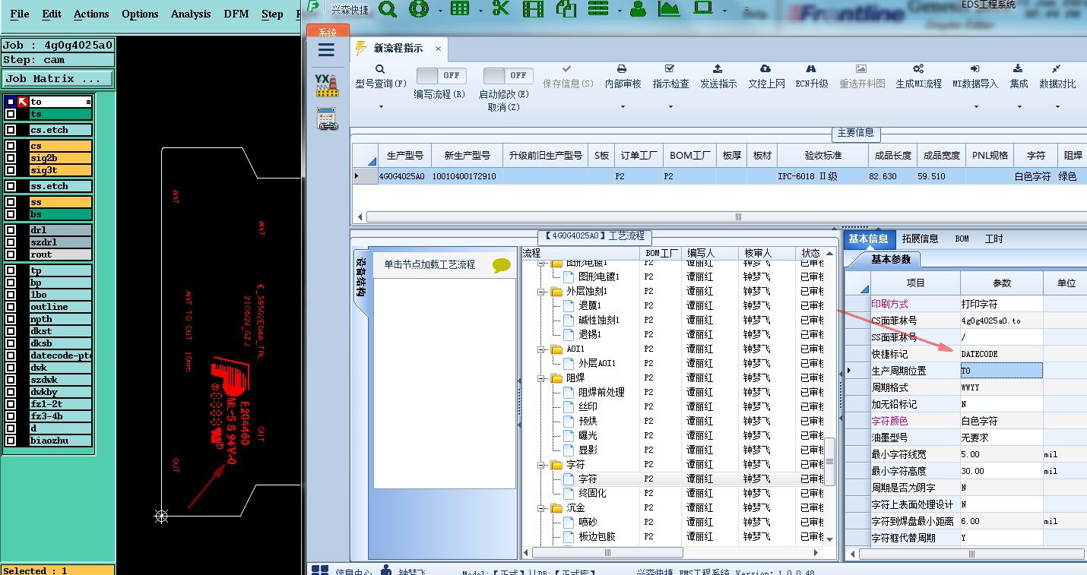Click 型号查询(F) search button
The image size is (1087, 575).
tap(381, 77)
